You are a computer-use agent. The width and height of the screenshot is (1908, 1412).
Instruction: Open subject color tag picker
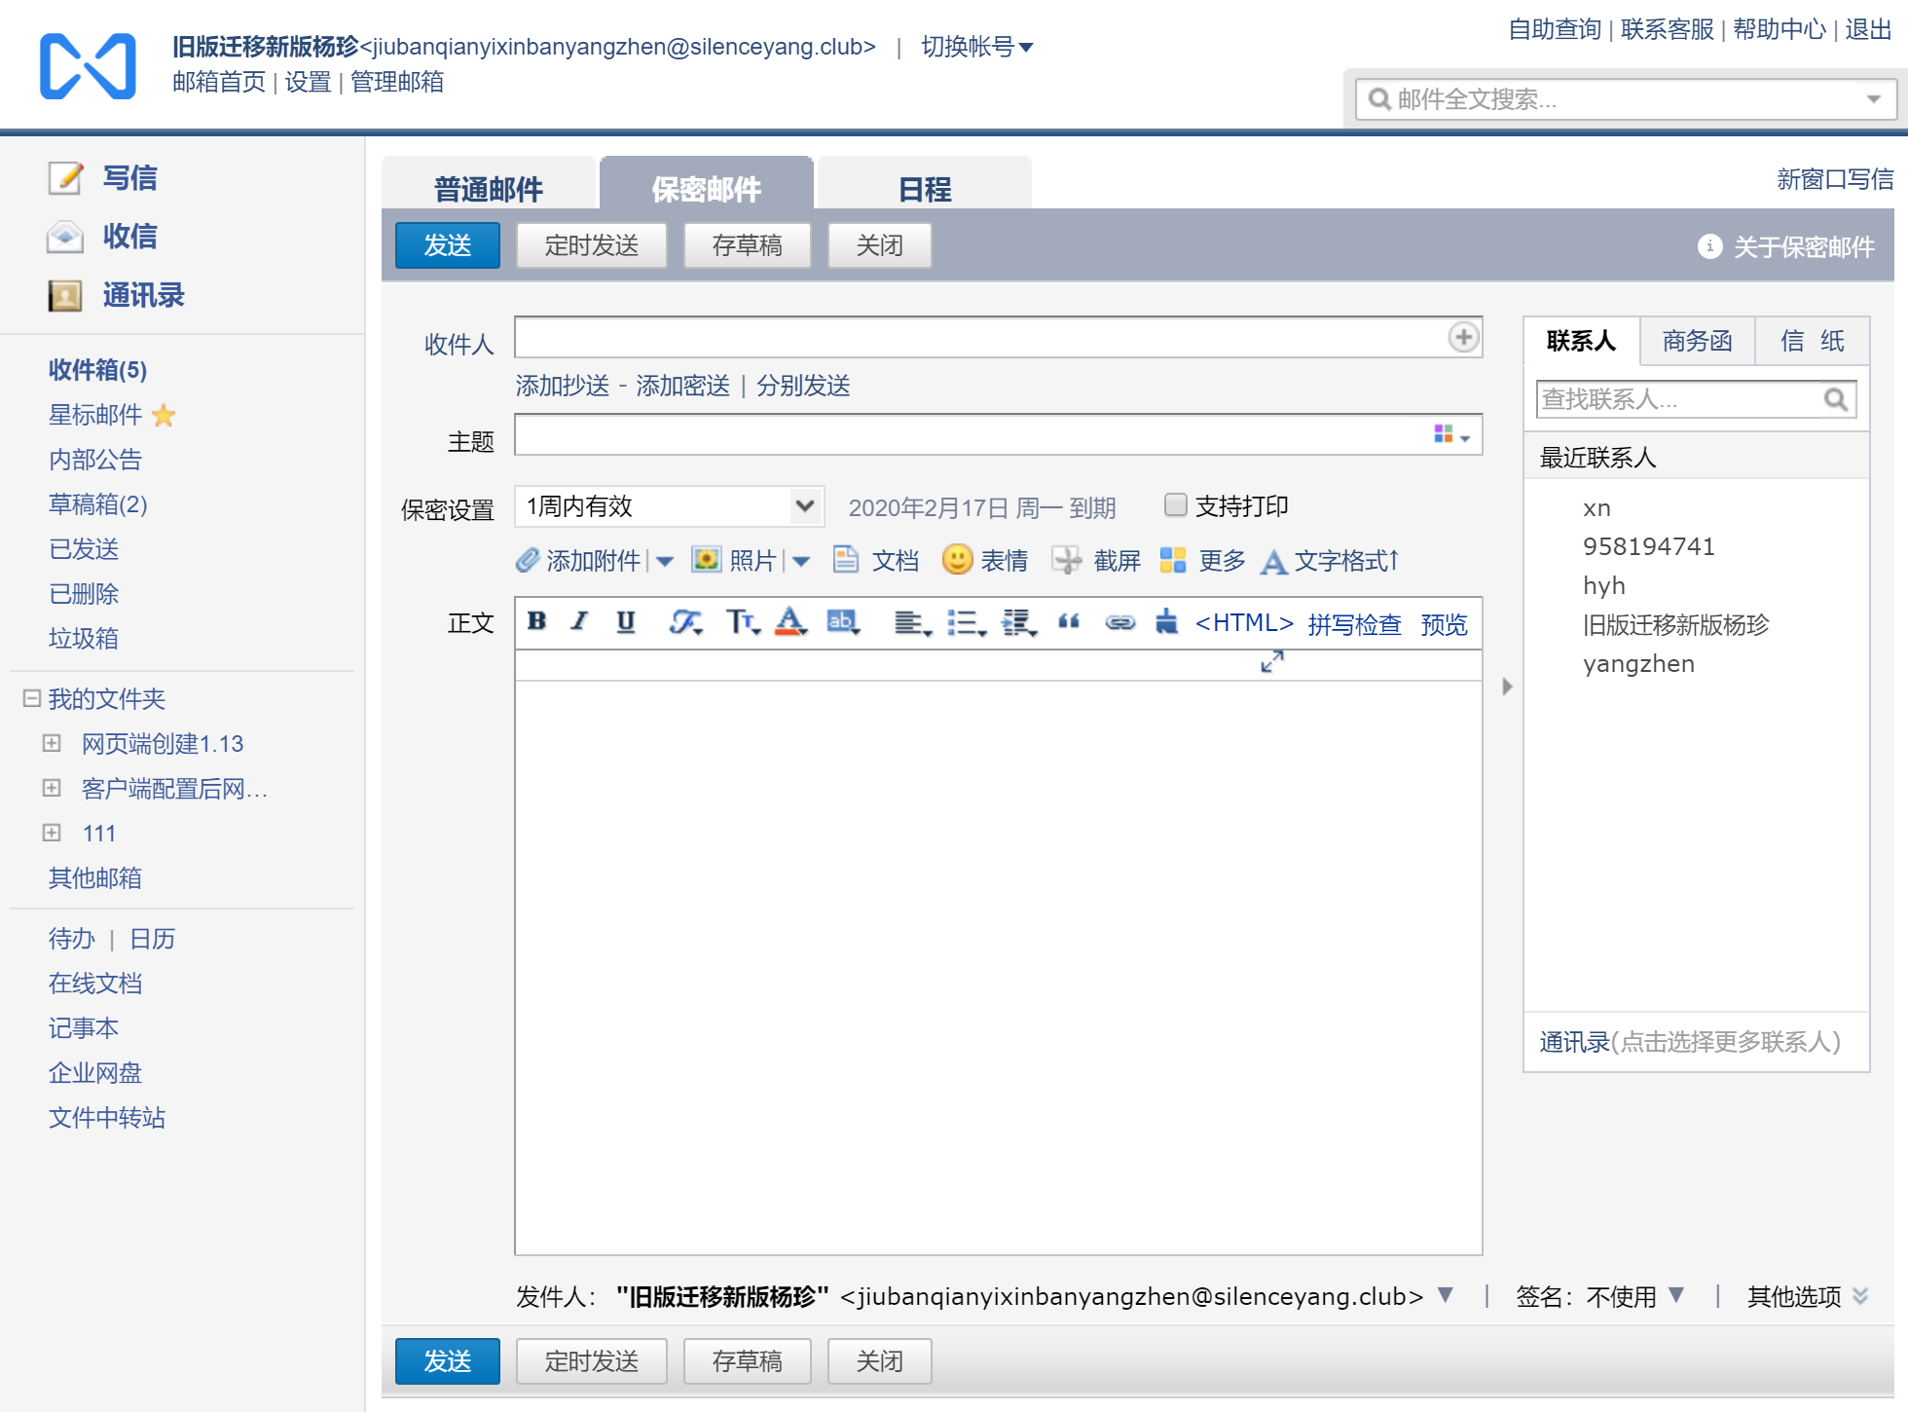[x=1451, y=434]
